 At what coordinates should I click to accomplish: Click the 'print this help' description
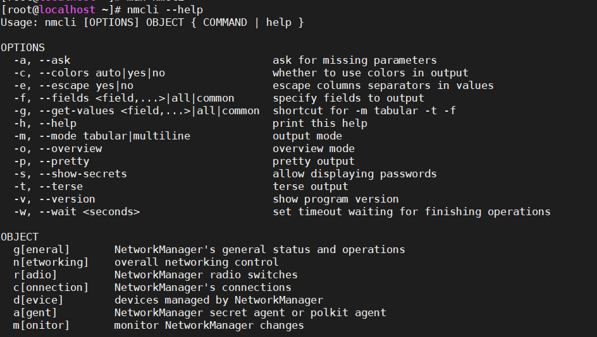point(320,124)
